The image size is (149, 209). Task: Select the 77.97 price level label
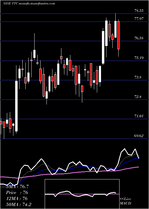(139, 19)
